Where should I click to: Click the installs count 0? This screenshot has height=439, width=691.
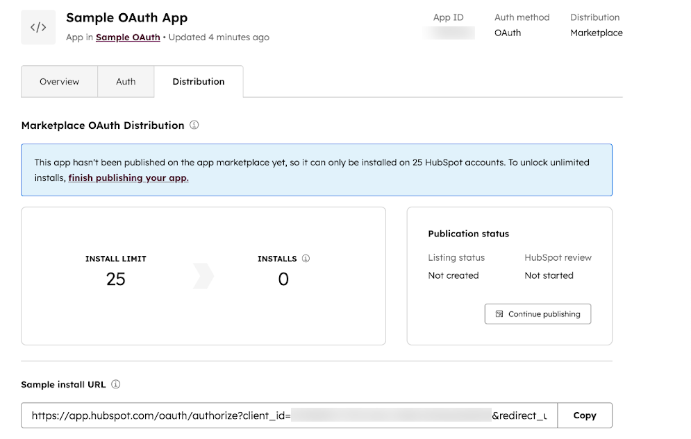pos(283,279)
